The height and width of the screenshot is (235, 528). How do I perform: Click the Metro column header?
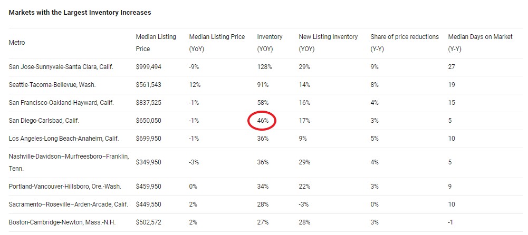pos(17,43)
